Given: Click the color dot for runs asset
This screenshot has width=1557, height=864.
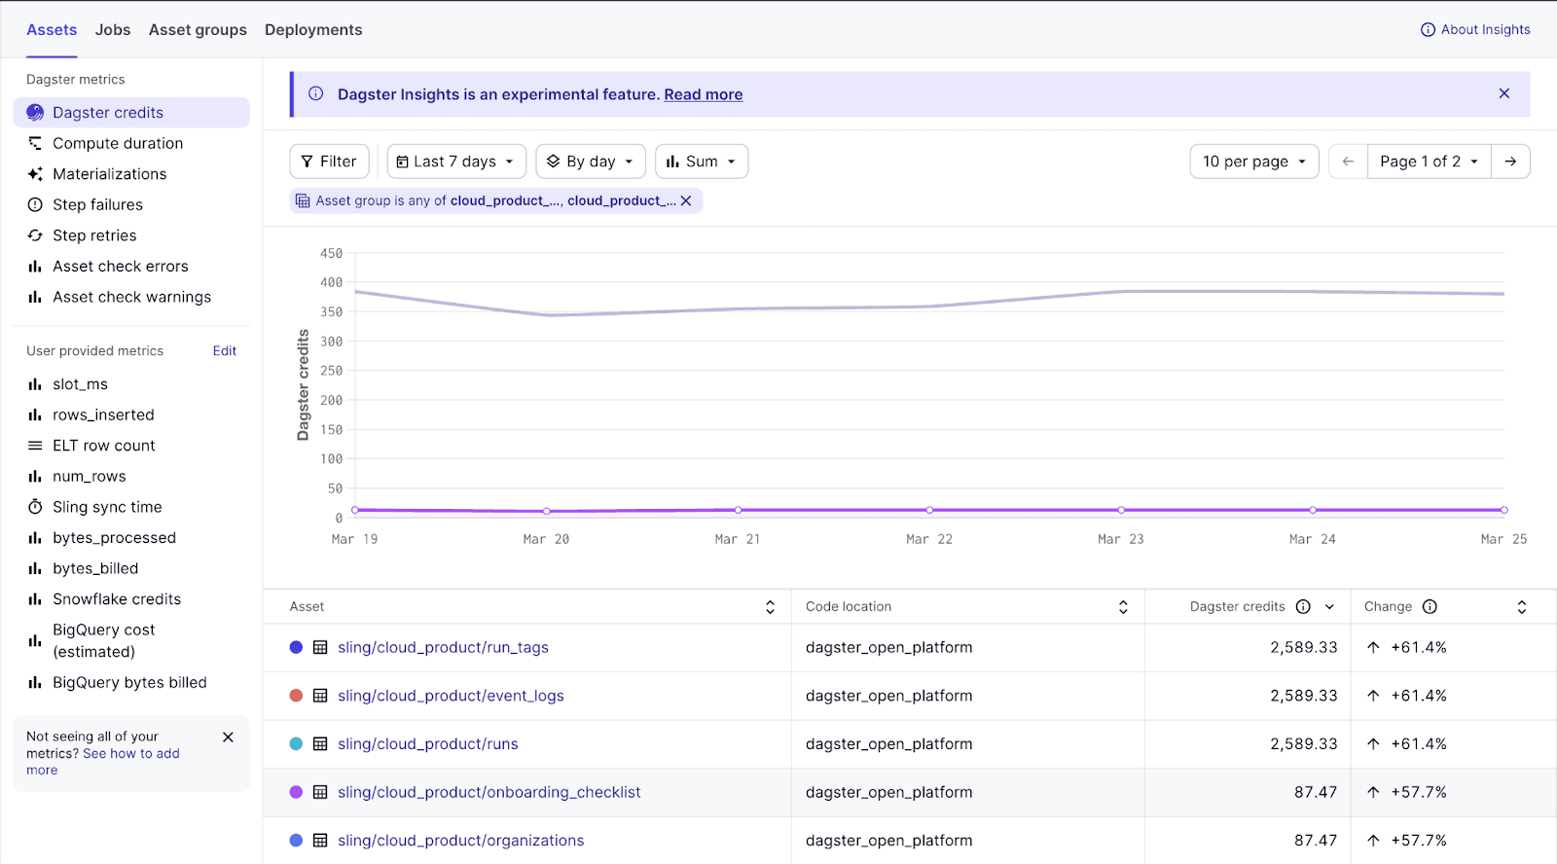Looking at the screenshot, I should [297, 743].
